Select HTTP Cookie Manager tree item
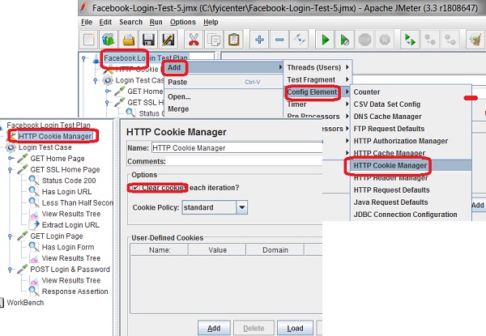Screen dimensions: 486x336 pos(55,136)
